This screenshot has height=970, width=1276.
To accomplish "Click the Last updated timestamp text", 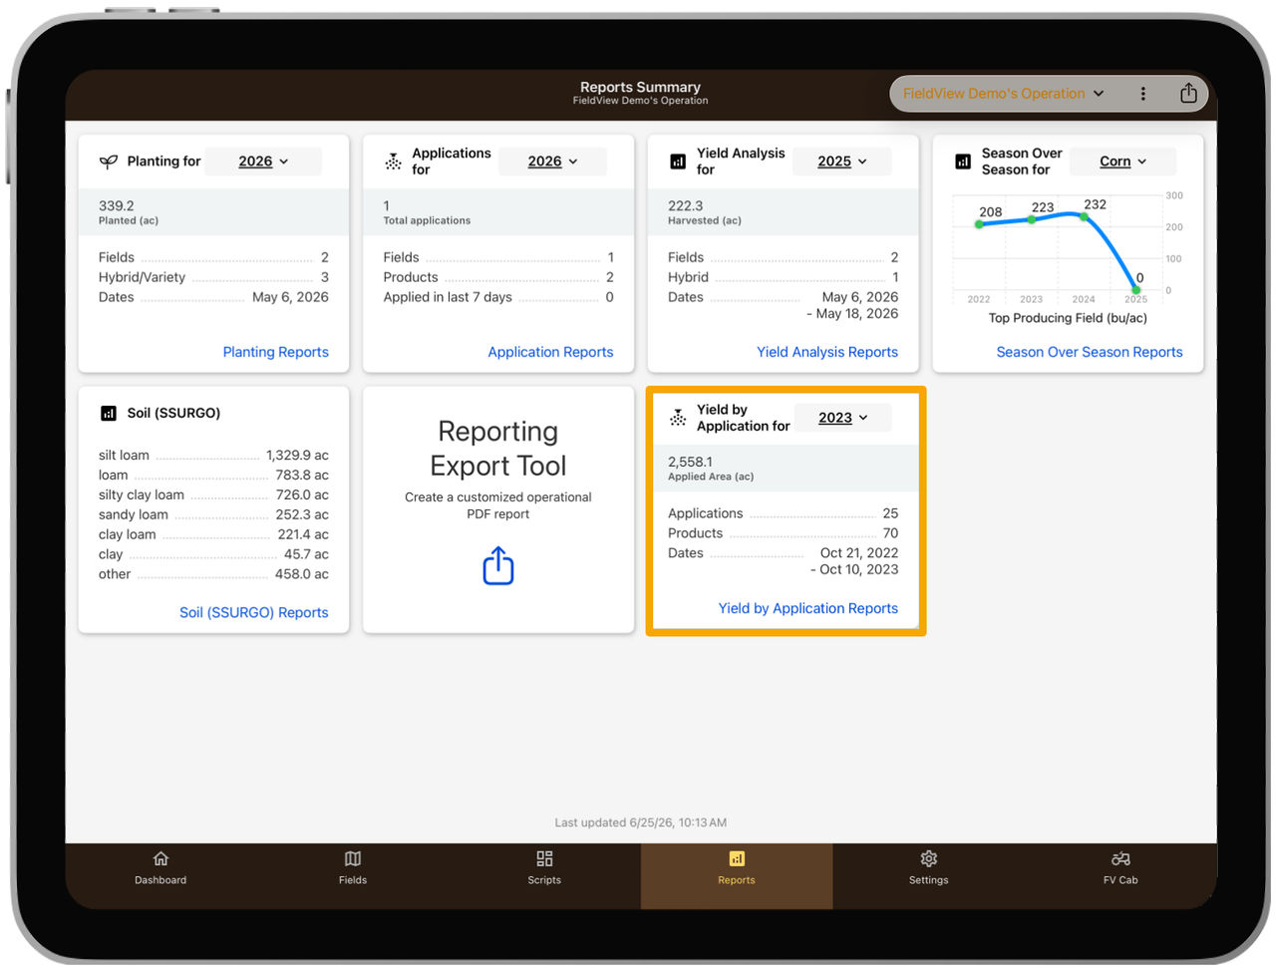I will (x=640, y=822).
